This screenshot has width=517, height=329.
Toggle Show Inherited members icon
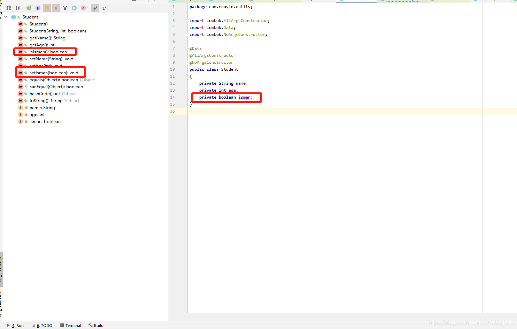(29, 8)
